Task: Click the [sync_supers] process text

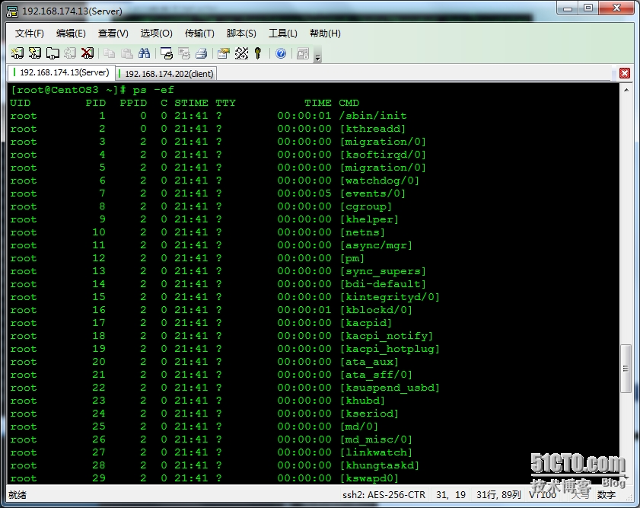Action: (383, 271)
